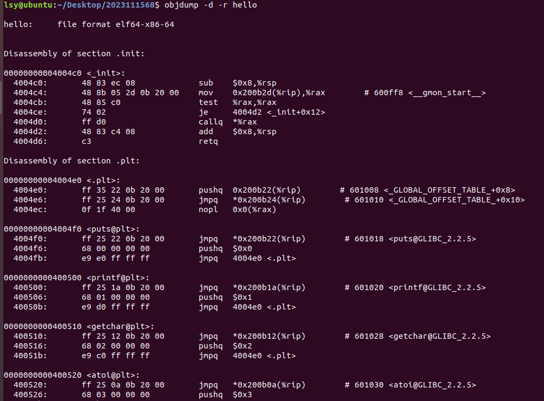The image size is (544, 401).
Task: Click the 'file format elf64-x86-64' line
Action: coord(115,24)
